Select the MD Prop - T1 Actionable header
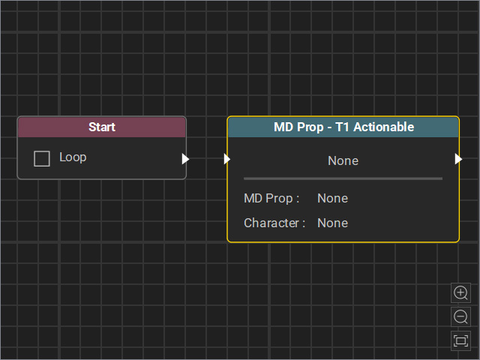480x360 pixels. coord(343,127)
